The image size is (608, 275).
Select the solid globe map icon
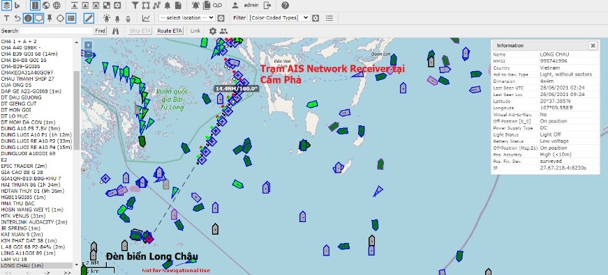46,6
